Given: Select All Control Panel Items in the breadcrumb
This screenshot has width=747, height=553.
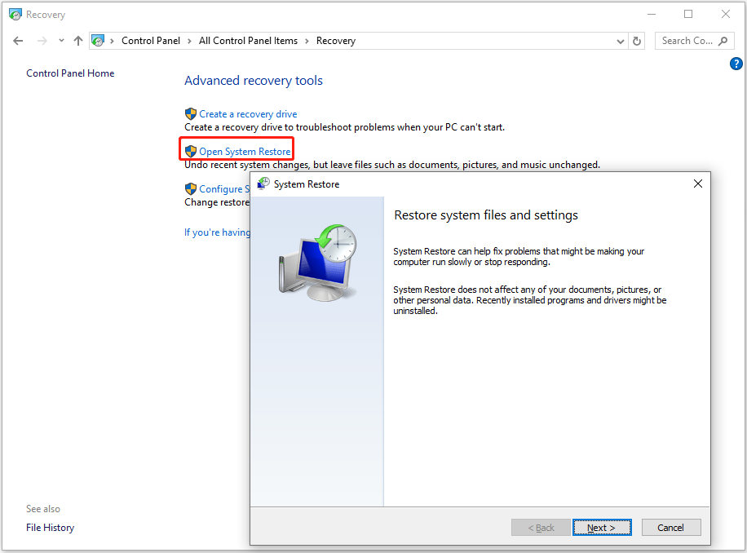Looking at the screenshot, I should click(x=248, y=40).
